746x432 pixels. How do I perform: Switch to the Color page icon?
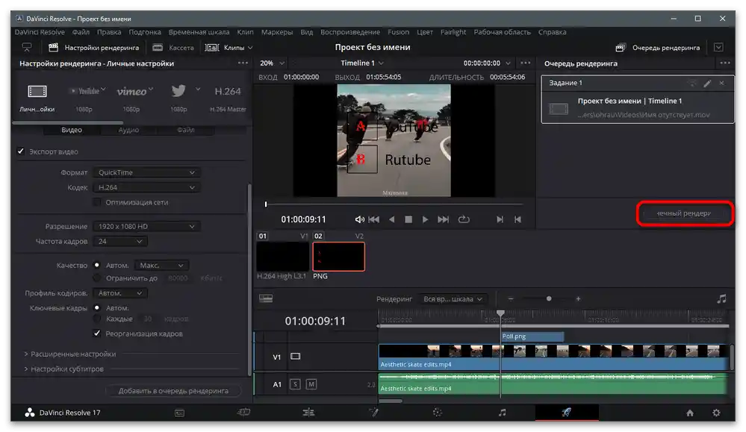pyautogui.click(x=438, y=413)
